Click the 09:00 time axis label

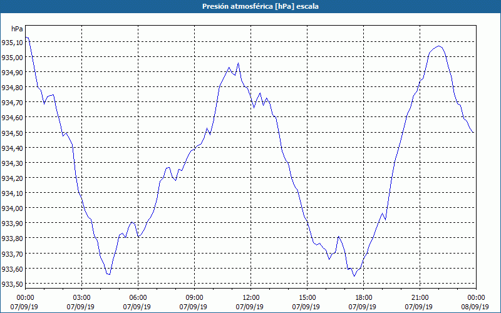pyautogui.click(x=194, y=298)
